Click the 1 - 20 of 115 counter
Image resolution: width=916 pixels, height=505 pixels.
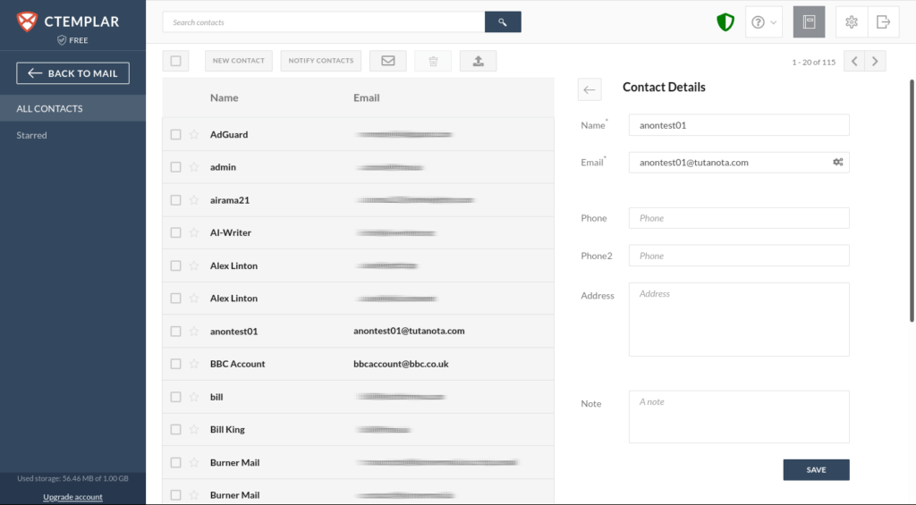(x=814, y=62)
